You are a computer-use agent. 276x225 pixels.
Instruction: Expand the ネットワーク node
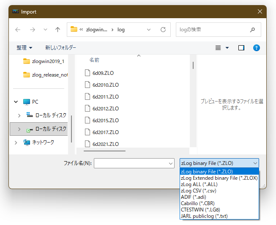click(16, 143)
